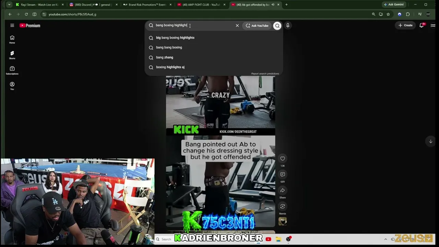Go to next Short with down arrow
Image resolution: width=439 pixels, height=247 pixels.
(430, 141)
